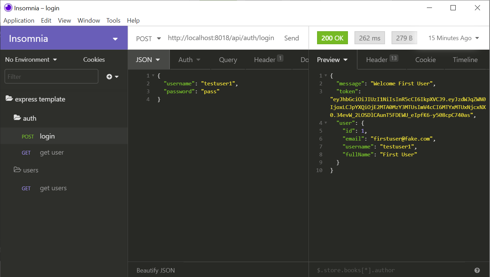The image size is (490, 277).
Task: Click the "First User" fullName value
Action: 398,154
